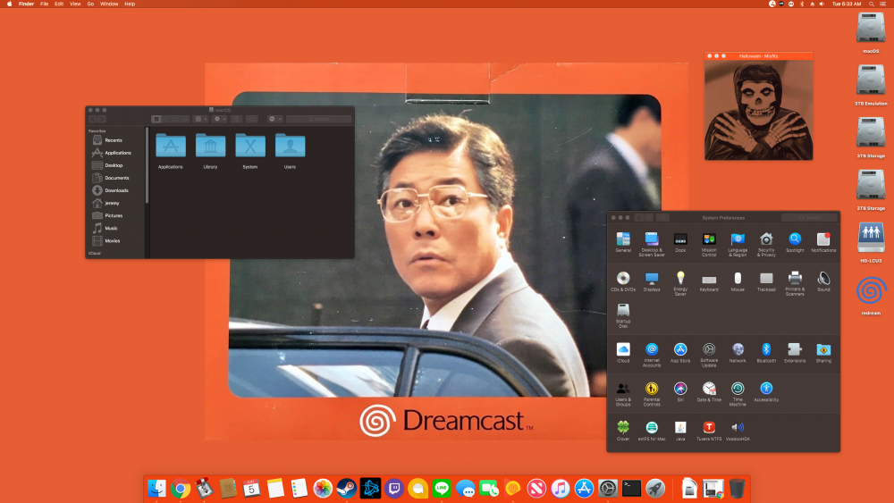Open Printers & Scanners preferences
The image size is (894, 503).
click(x=795, y=283)
